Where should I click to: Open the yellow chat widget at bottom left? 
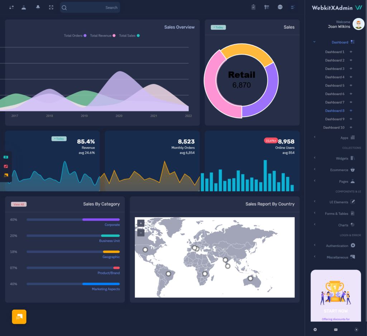point(19,317)
